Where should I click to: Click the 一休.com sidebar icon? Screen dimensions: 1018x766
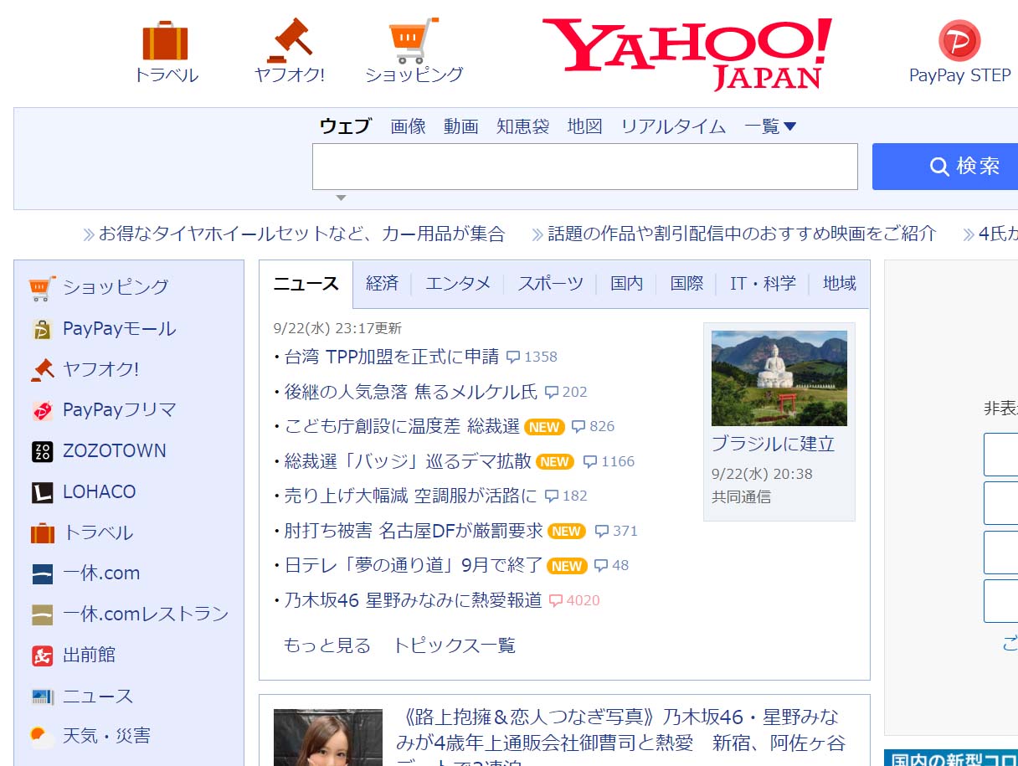[42, 573]
